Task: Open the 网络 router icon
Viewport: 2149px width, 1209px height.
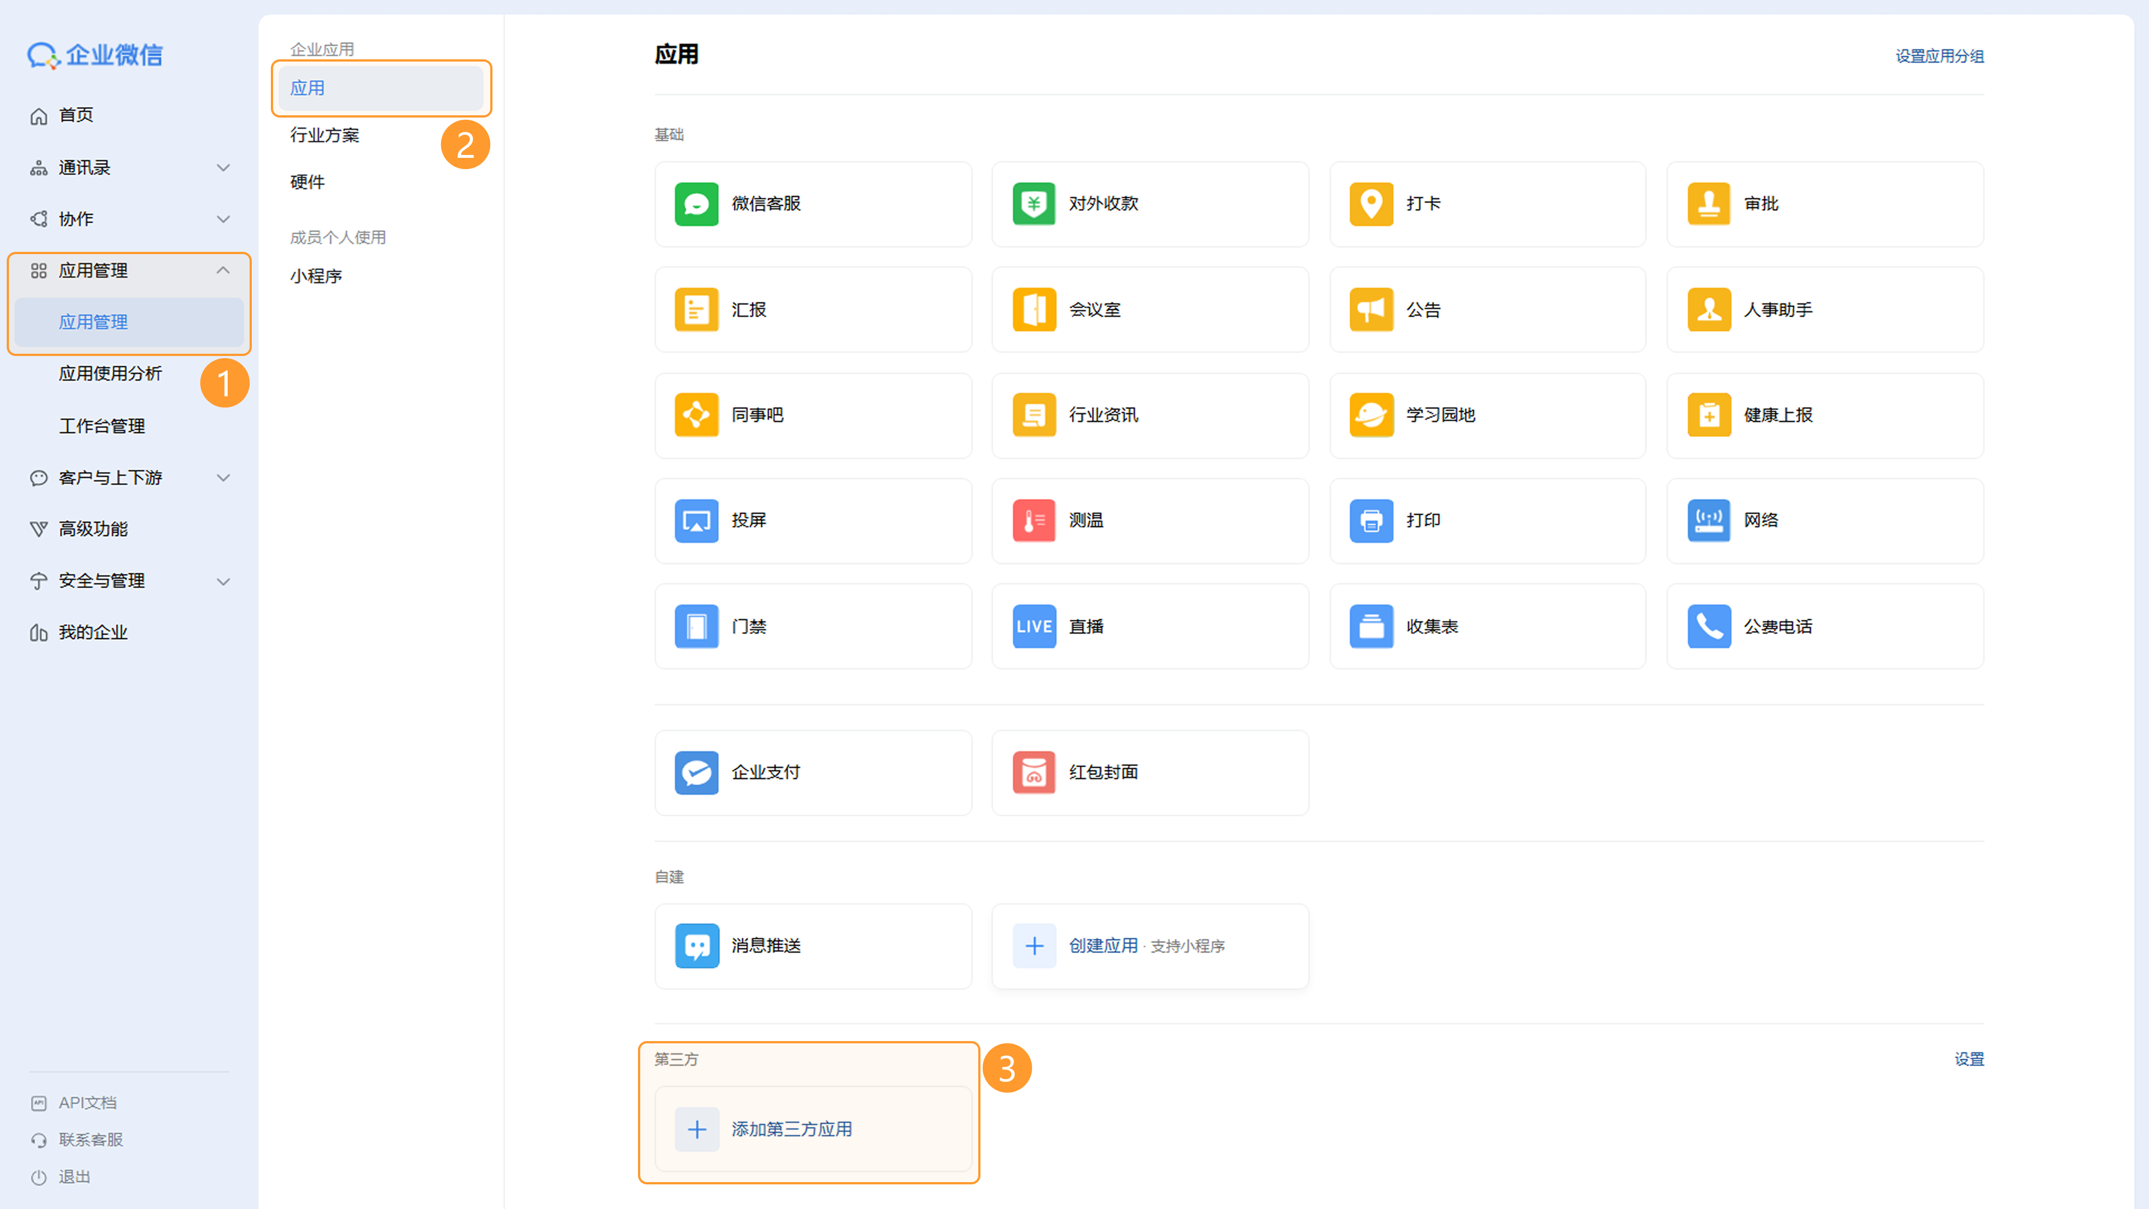Action: 1709,521
